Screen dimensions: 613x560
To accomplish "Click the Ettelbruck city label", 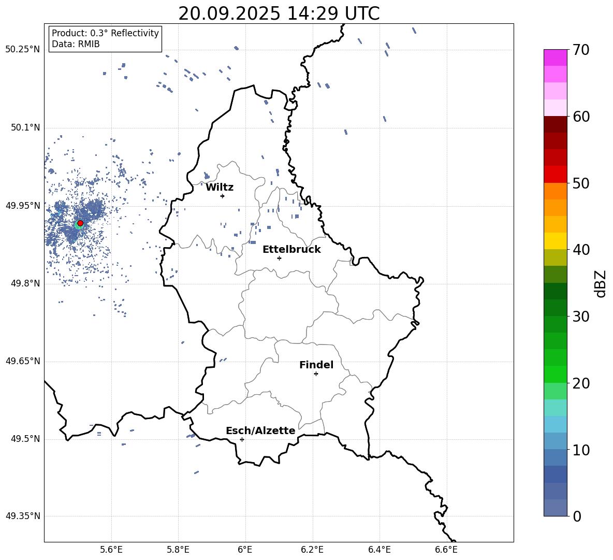I will pos(291,250).
